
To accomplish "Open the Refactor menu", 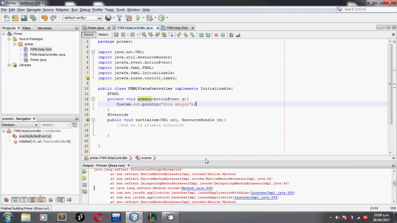I will [x=62, y=10].
